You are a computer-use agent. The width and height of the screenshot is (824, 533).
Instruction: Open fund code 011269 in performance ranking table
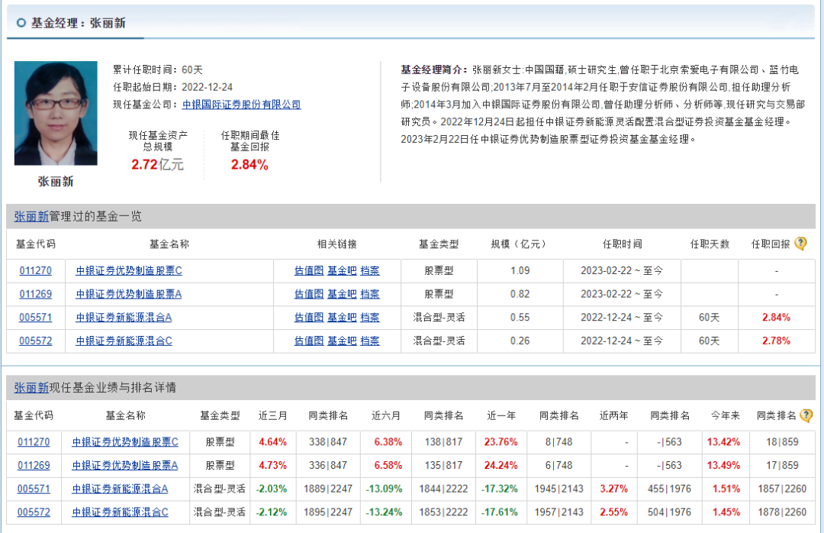[x=34, y=465]
